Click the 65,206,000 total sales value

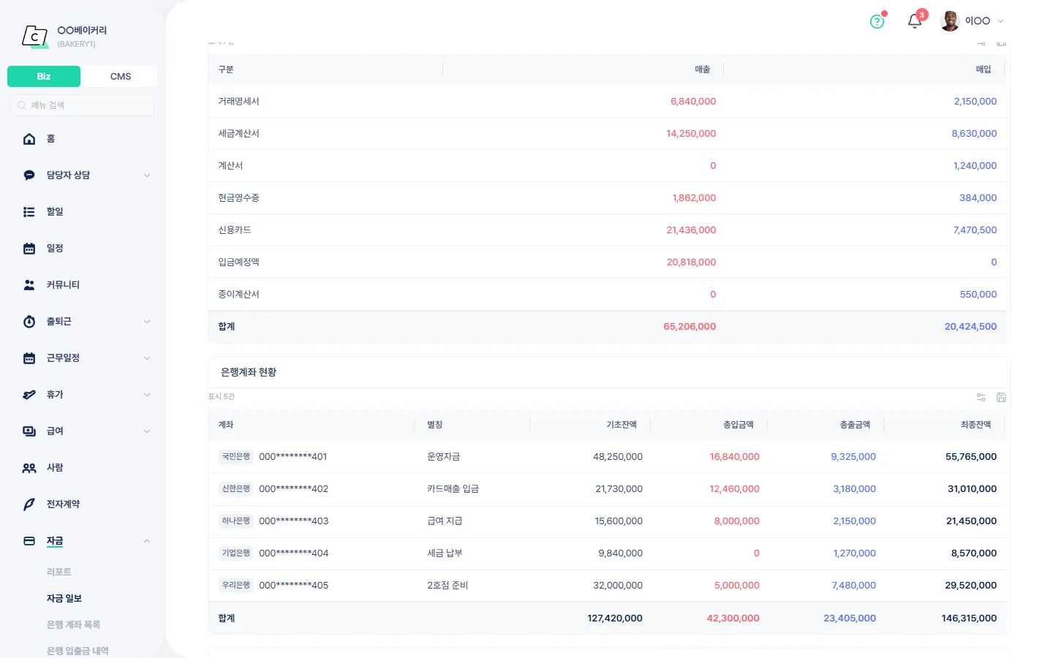pyautogui.click(x=690, y=327)
